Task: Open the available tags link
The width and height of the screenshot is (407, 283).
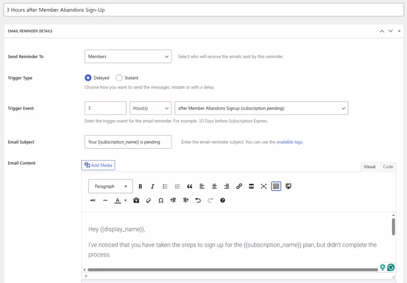Action: coord(289,142)
